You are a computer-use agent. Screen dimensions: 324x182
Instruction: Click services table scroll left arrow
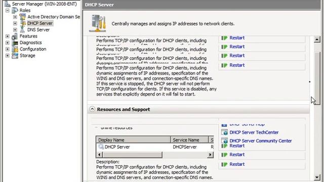tap(100, 155)
